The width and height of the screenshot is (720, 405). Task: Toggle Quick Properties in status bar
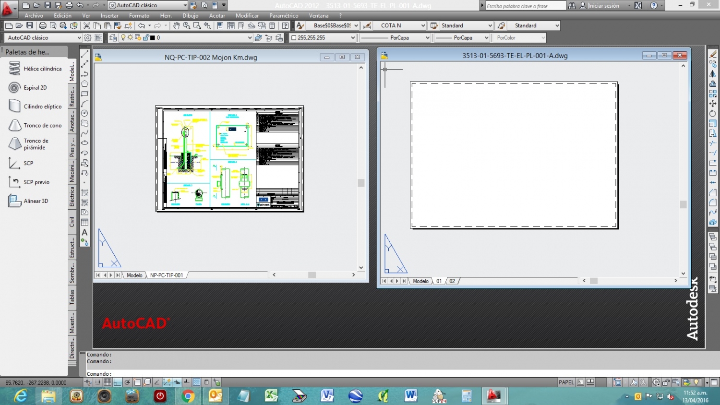206,382
